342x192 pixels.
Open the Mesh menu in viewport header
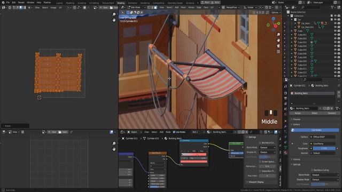pos(183,7)
